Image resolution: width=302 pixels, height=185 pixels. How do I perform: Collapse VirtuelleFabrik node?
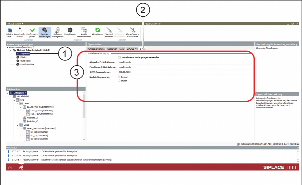(x=11, y=97)
